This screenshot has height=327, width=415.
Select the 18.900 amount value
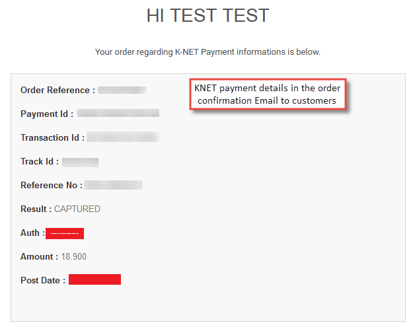[74, 256]
